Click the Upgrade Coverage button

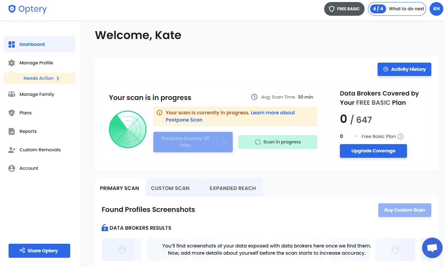(x=373, y=151)
